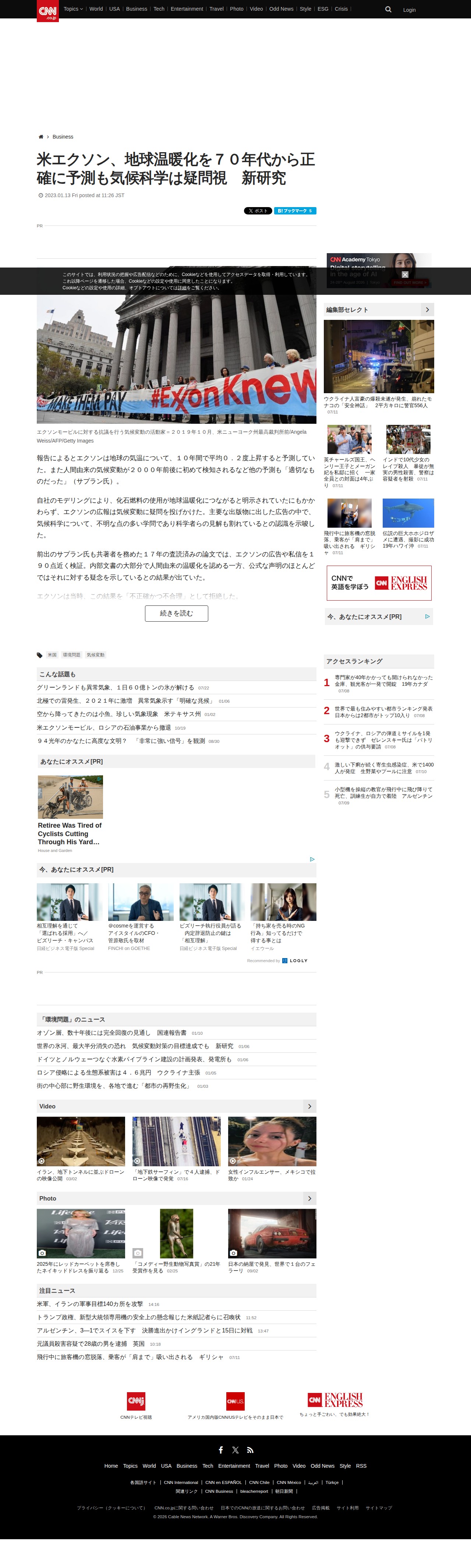The width and height of the screenshot is (471, 1551).
Task: Select the 環境問題 tag
Action: click(71, 655)
